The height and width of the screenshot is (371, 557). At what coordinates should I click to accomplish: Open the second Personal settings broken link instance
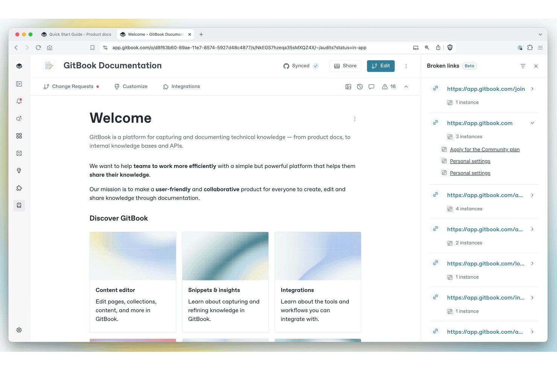tap(470, 173)
